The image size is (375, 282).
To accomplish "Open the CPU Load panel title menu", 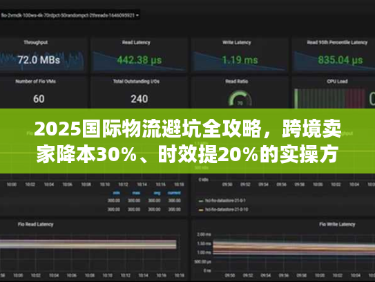I will [337, 82].
